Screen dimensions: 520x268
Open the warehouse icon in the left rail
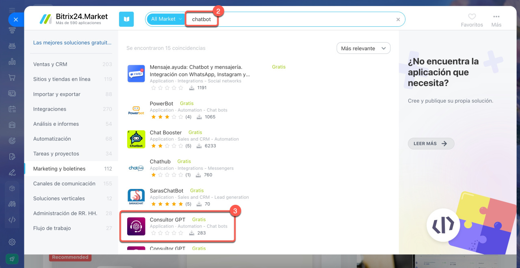tap(12, 125)
